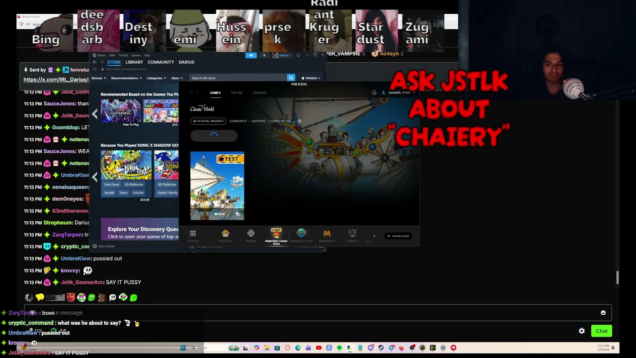The width and height of the screenshot is (636, 358).
Task: Switch to BUY NX tab in Nexon launcher
Action: [x=237, y=92]
